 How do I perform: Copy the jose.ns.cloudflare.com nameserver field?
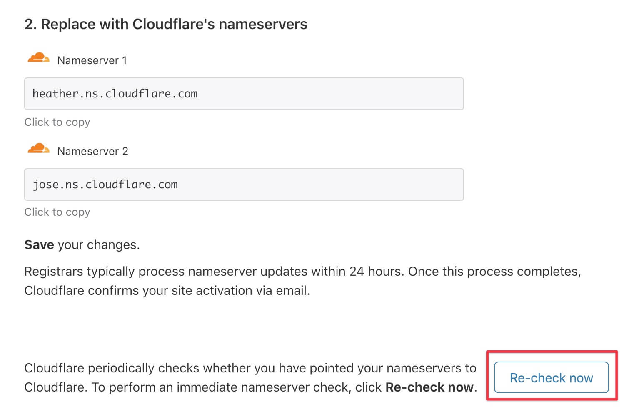[244, 185]
